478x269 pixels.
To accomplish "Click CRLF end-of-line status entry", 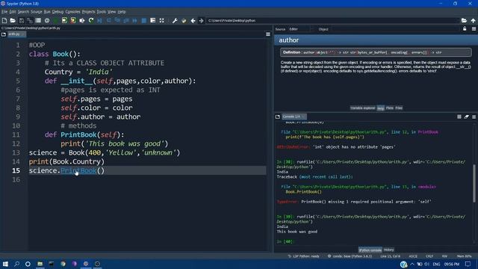I will point(429,256).
